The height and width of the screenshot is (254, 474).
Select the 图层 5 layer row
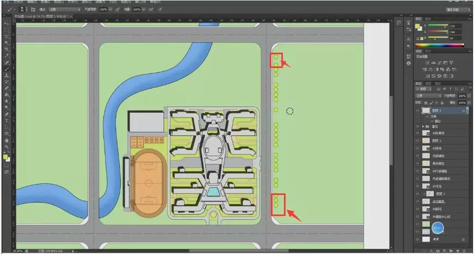pyautogui.click(x=442, y=111)
